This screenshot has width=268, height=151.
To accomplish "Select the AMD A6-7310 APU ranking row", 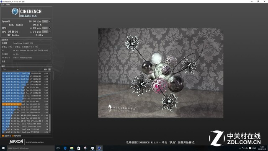I will [x=25, y=121].
